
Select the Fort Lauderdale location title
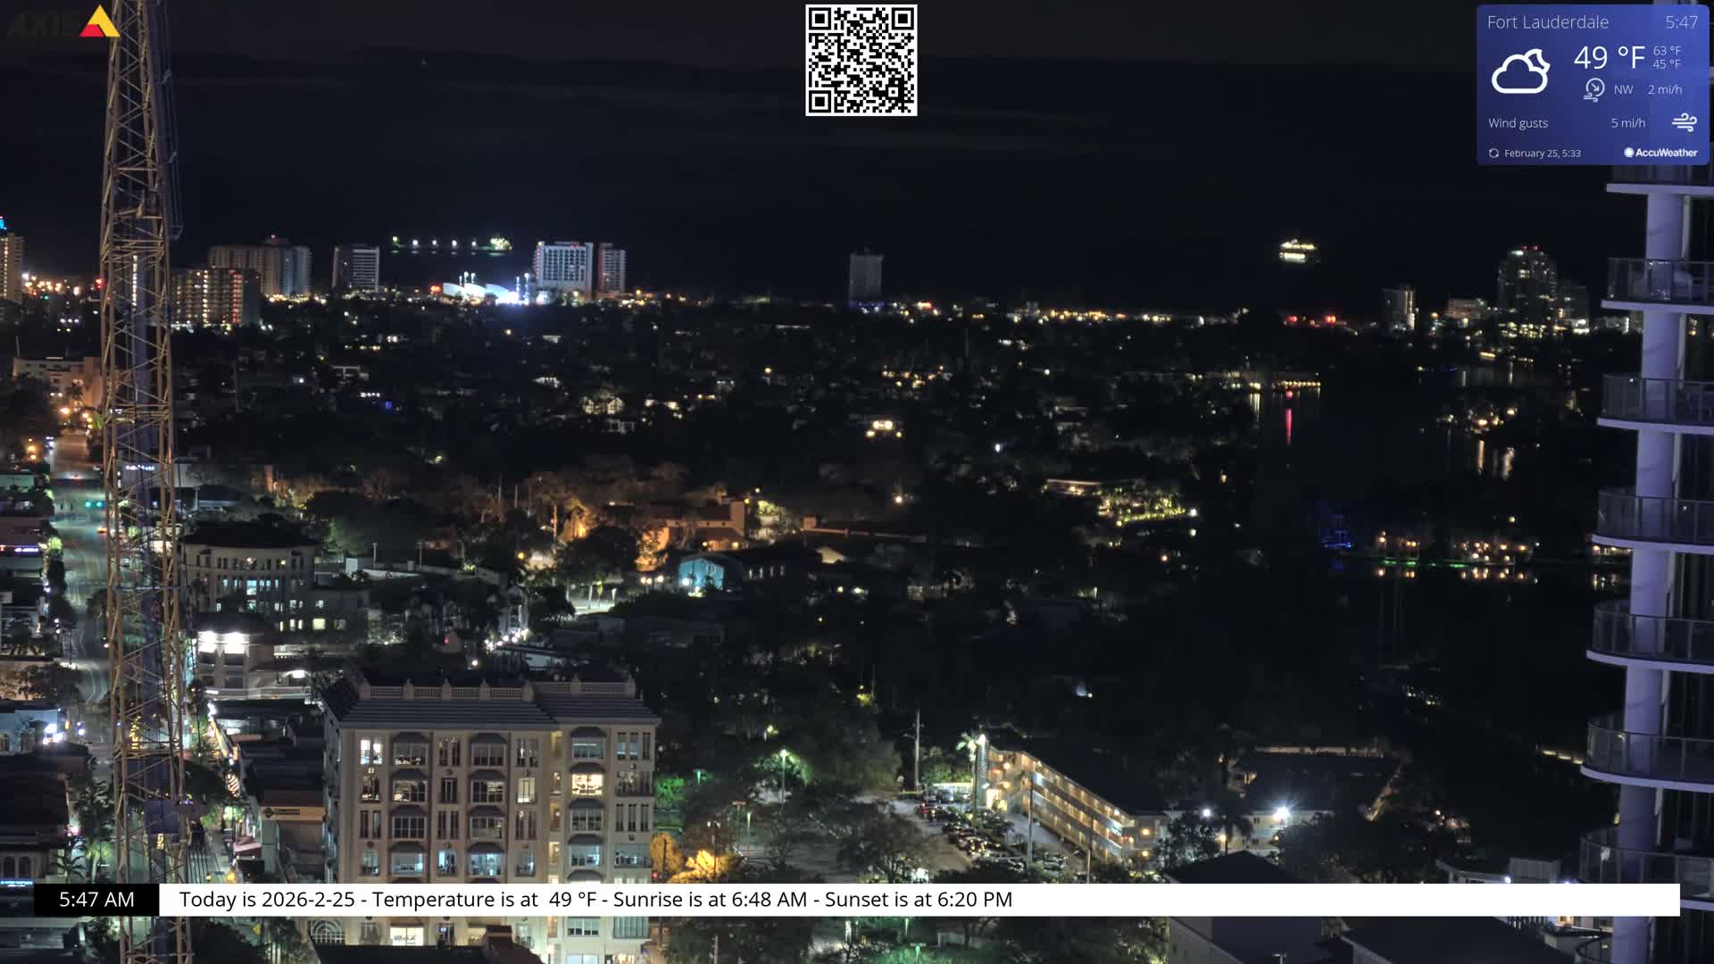coord(1547,22)
